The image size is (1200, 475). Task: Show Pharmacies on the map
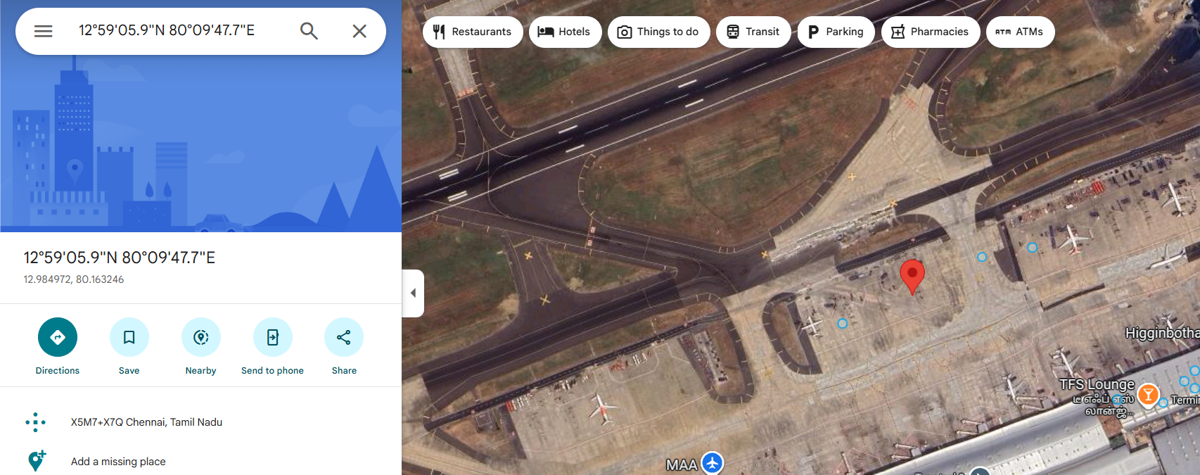[931, 32]
